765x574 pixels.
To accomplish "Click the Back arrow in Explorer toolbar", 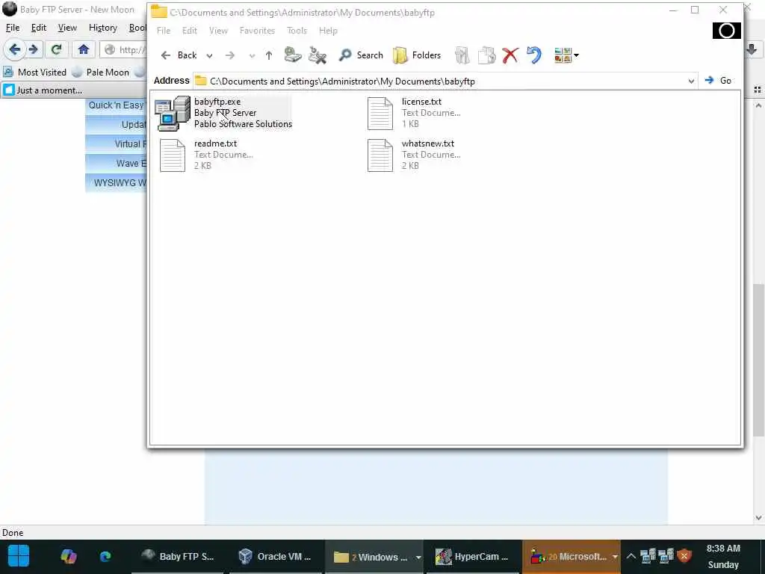I will pyautogui.click(x=179, y=55).
